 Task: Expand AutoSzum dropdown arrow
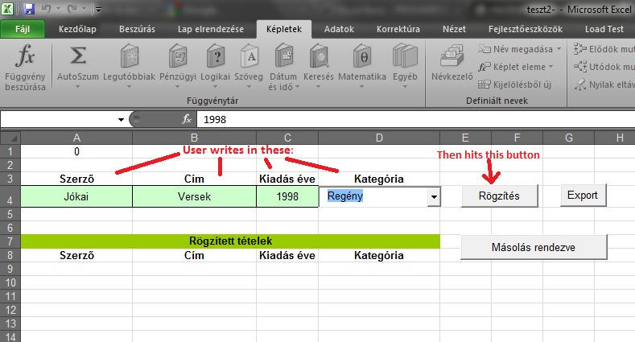coord(78,87)
